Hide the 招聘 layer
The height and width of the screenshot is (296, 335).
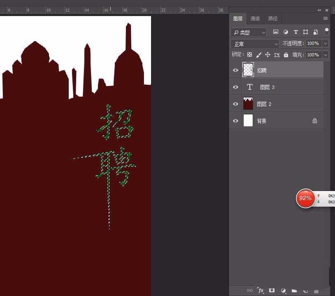click(x=235, y=70)
